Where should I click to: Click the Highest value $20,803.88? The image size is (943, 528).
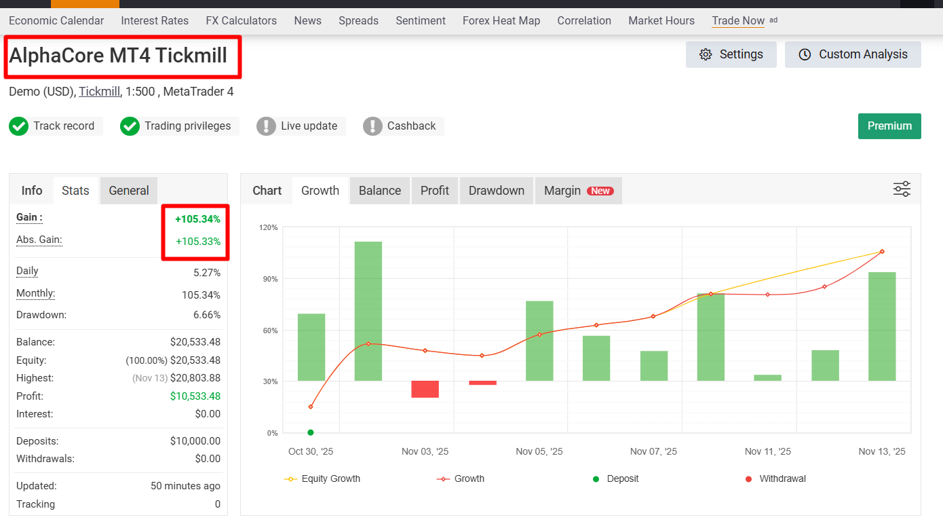pyautogui.click(x=195, y=378)
